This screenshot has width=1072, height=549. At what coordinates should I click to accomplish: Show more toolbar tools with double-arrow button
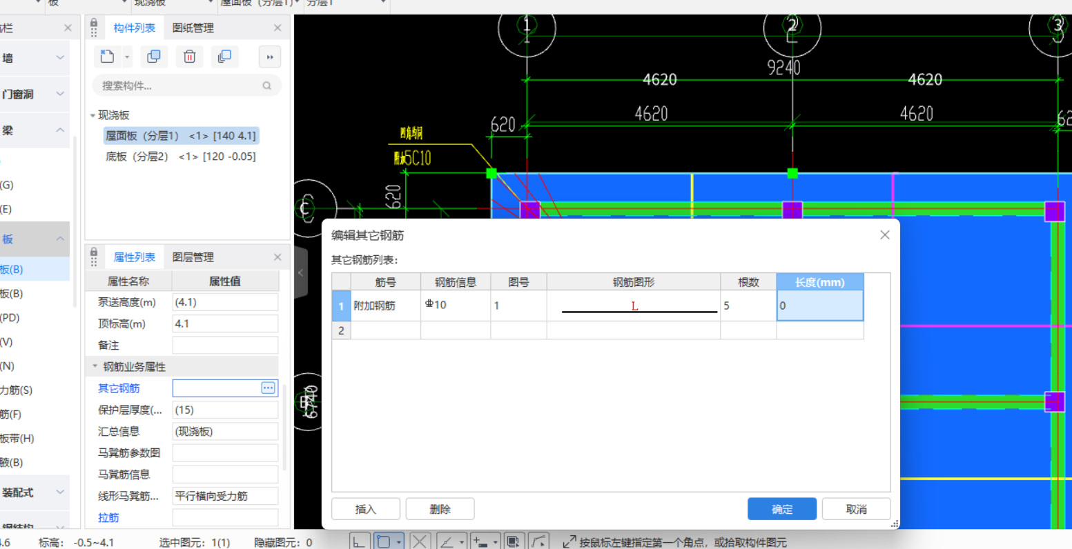click(270, 57)
